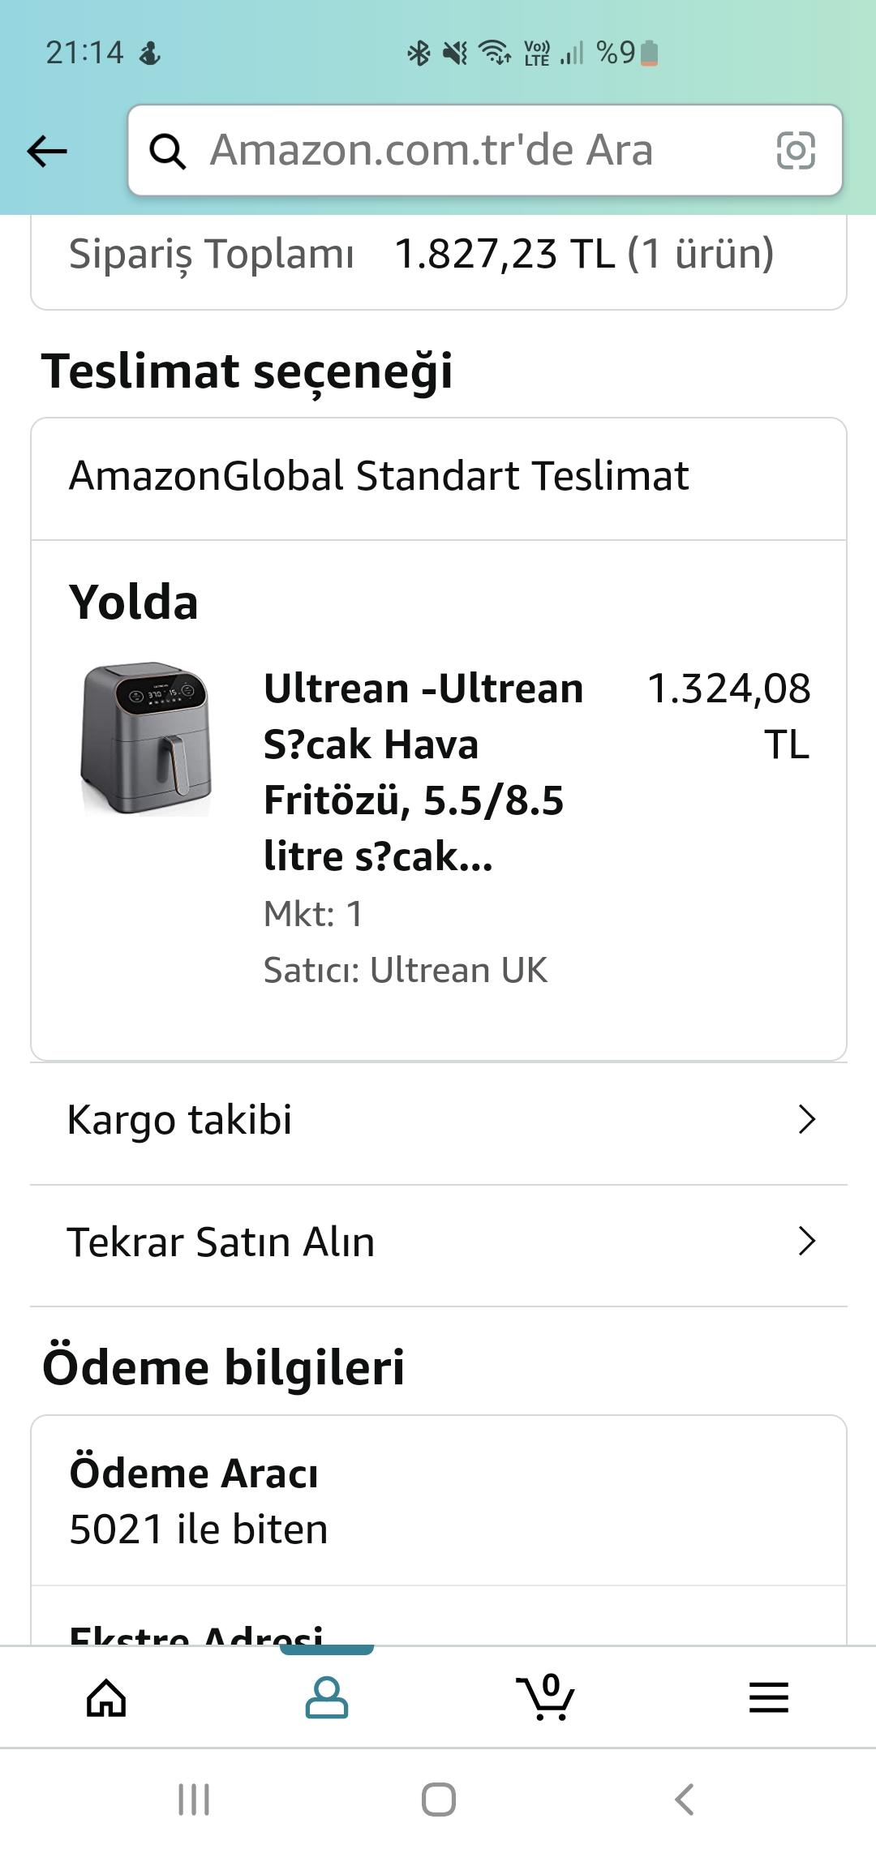Open Kargo takibi shipment tracking
The height and width of the screenshot is (1849, 876).
pyautogui.click(x=180, y=1120)
